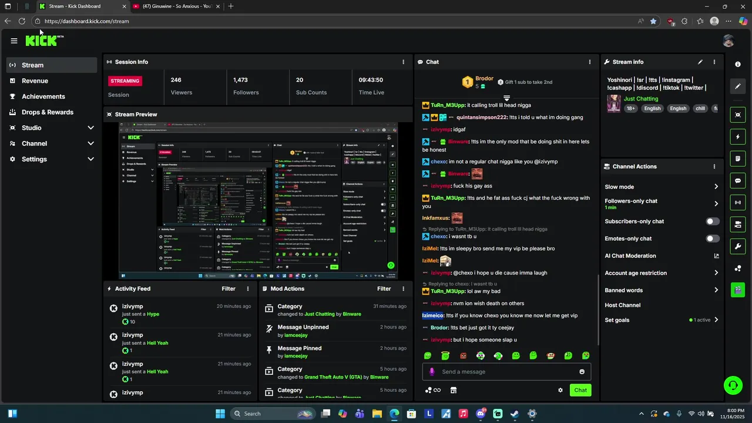Open Slow mode options chevron

[x=716, y=187]
